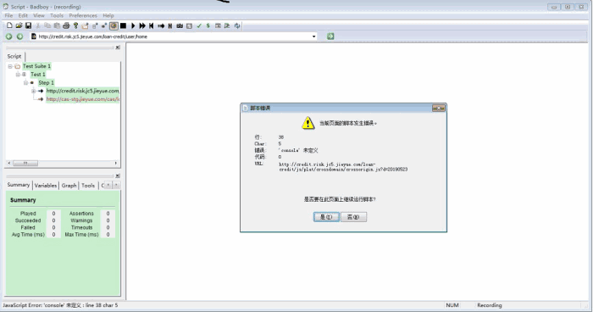Add a variable with the green dollar icon

click(x=208, y=25)
